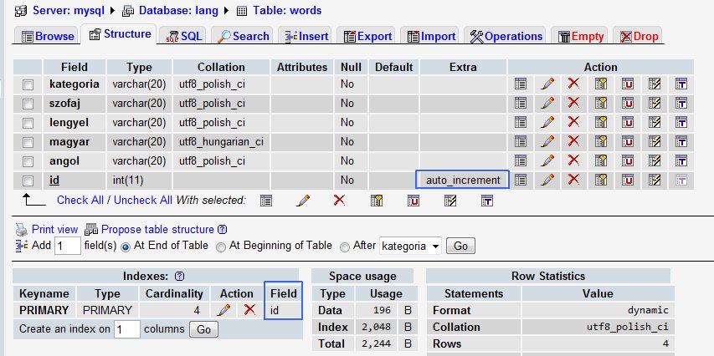Change checked fields via With selected pencil

coord(303,201)
